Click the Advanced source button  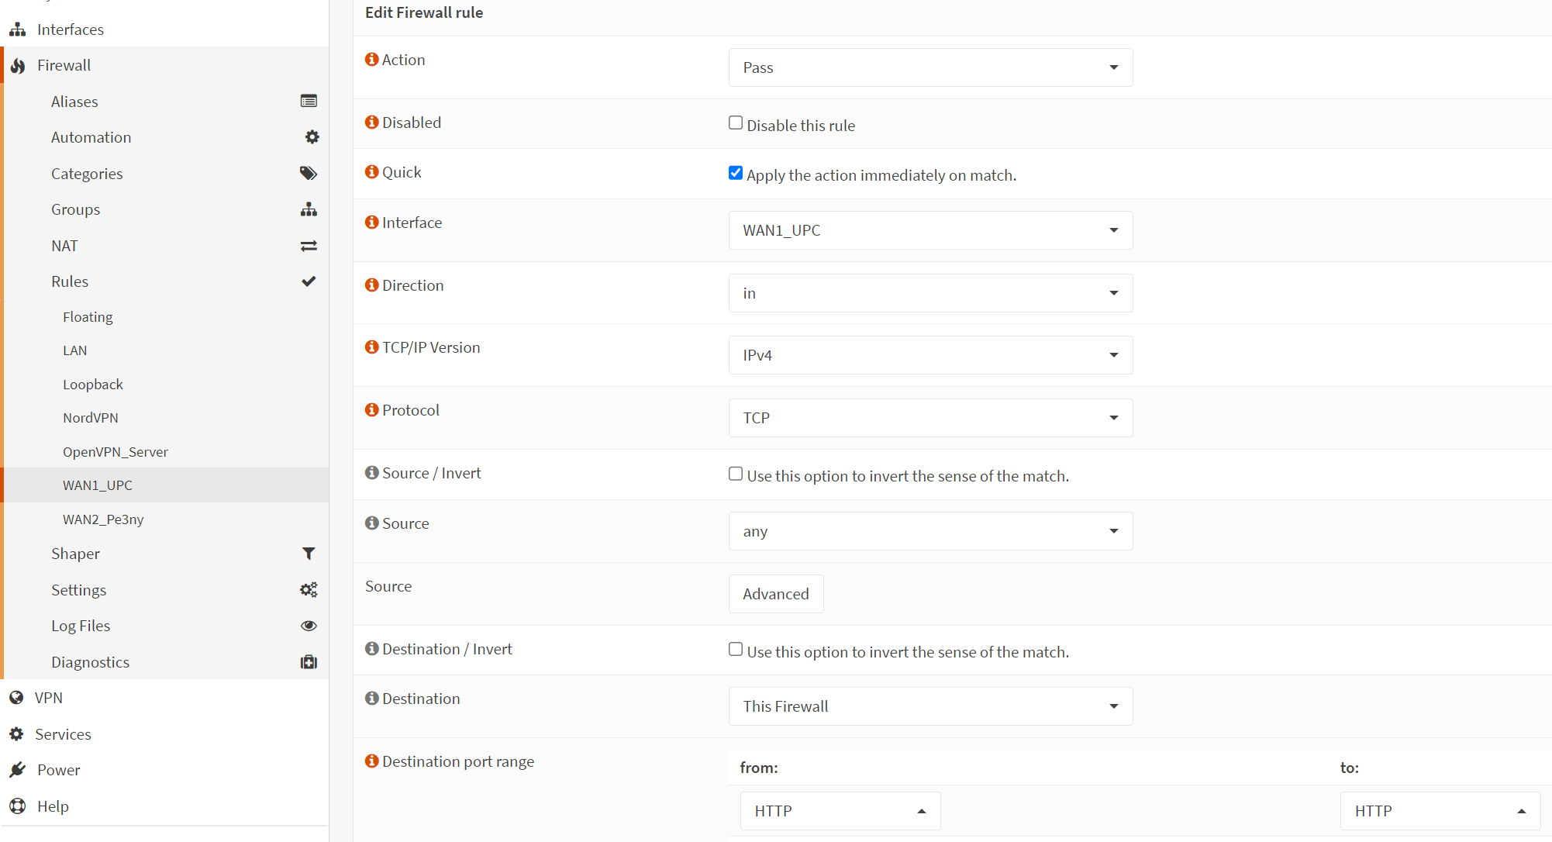(x=775, y=594)
